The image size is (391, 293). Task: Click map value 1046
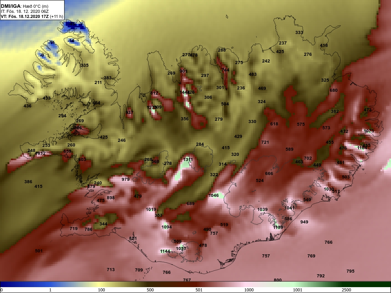coord(214,195)
